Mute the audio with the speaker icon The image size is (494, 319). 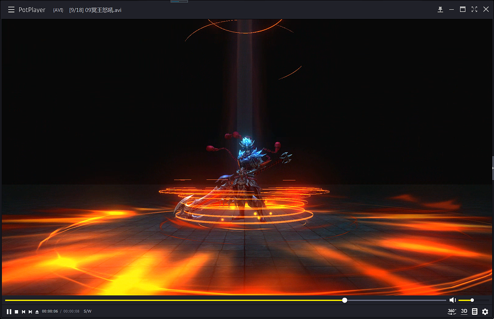(453, 300)
